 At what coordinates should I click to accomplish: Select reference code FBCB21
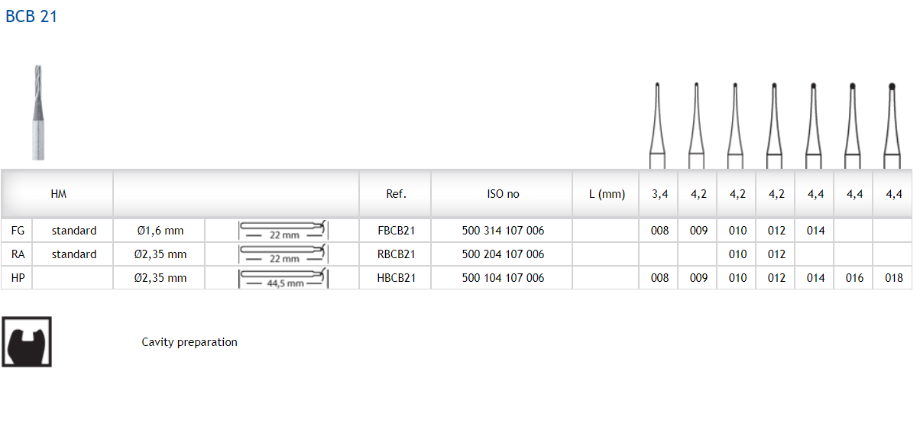click(396, 230)
